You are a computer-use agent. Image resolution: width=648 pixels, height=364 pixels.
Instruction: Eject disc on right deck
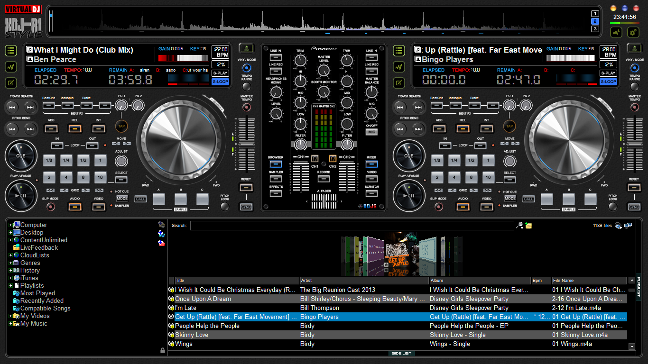[634, 48]
